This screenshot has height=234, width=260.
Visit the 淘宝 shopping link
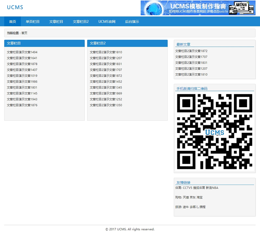200,197
